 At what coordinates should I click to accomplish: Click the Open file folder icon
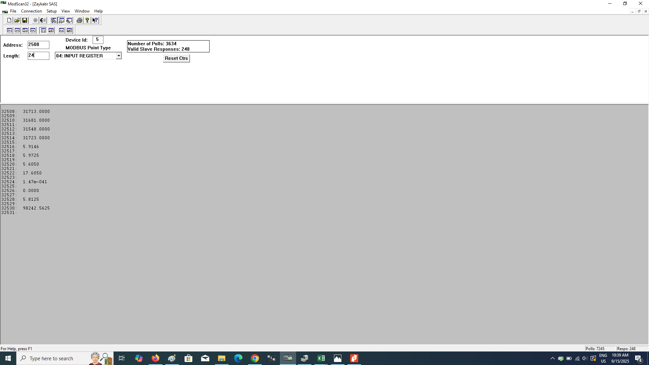(x=17, y=20)
